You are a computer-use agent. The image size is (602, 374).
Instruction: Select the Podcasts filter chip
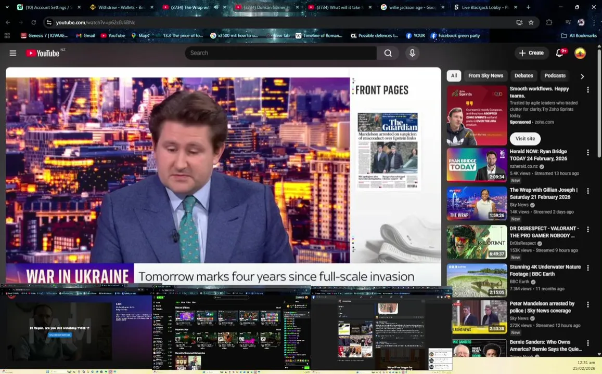coord(555,76)
